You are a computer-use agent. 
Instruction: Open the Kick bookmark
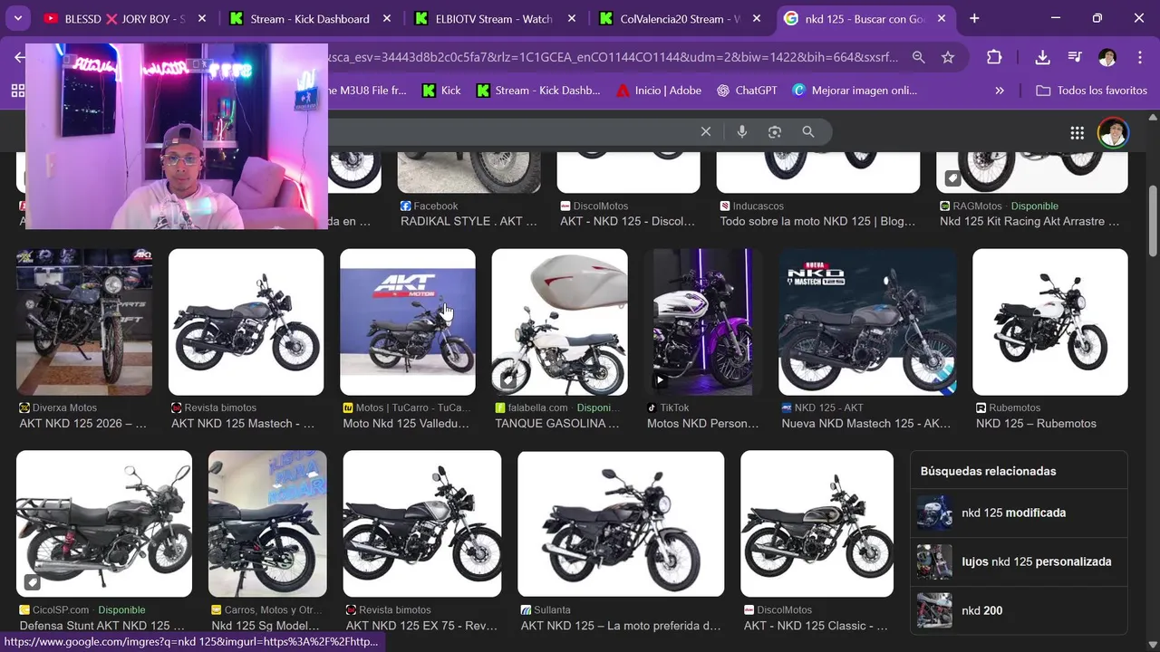coord(443,91)
